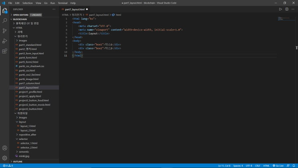Open the feedback icon in status bar
Image resolution: width=298 pixels, height=168 pixels.
point(288,166)
